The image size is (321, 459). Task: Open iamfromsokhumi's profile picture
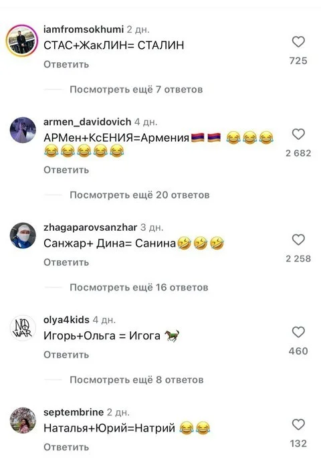(23, 40)
